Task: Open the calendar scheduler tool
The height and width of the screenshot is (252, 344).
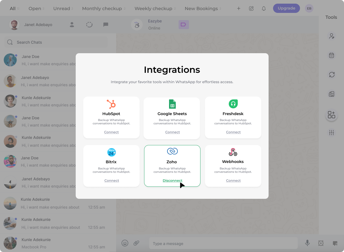Action: pyautogui.click(x=331, y=55)
